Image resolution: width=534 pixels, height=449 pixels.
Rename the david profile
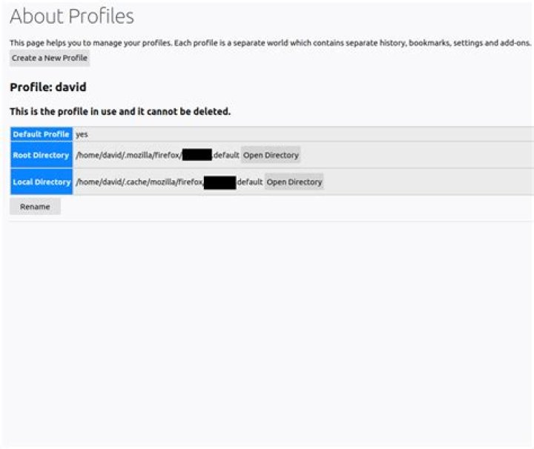pos(35,207)
